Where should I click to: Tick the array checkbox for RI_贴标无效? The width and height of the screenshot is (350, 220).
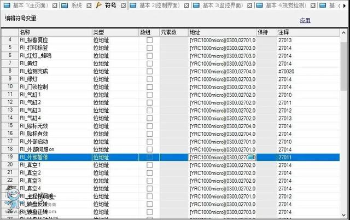149,126
